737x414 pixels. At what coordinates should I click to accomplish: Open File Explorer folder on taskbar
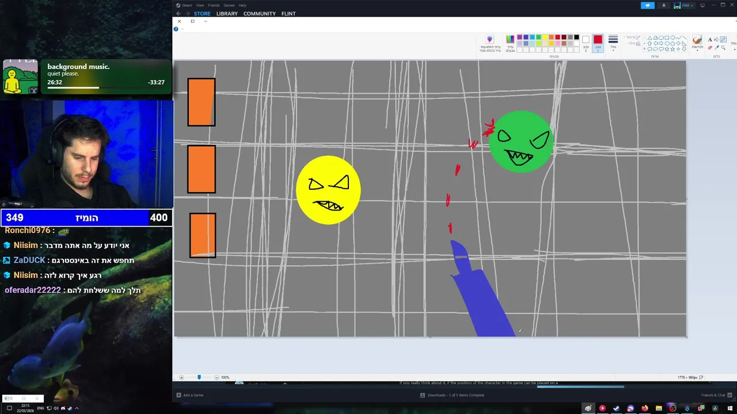click(659, 408)
